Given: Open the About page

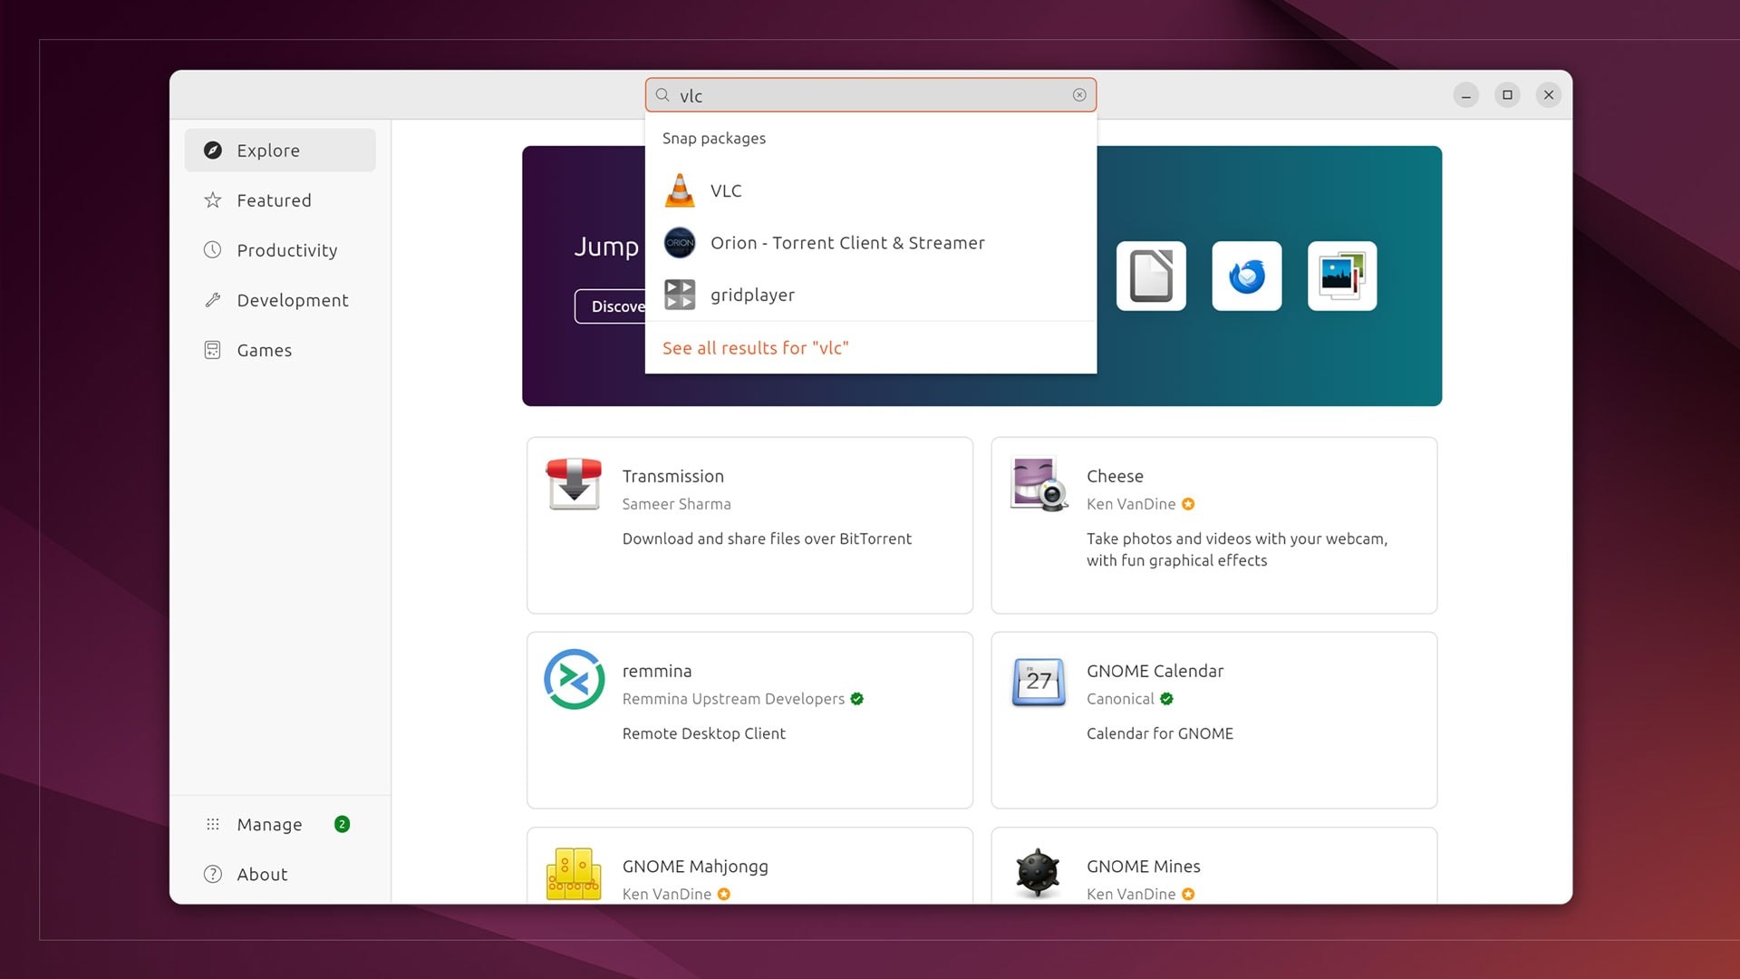Looking at the screenshot, I should pyautogui.click(x=262, y=874).
